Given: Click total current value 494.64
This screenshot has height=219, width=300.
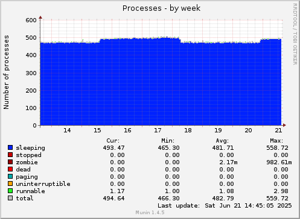Looking at the screenshot, I should (x=113, y=199).
